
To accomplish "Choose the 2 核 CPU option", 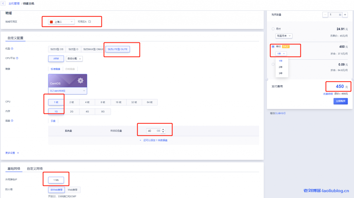I will [x=71, y=102].
